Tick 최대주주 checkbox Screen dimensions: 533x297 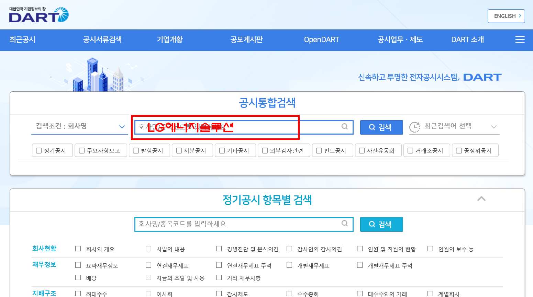click(78, 294)
